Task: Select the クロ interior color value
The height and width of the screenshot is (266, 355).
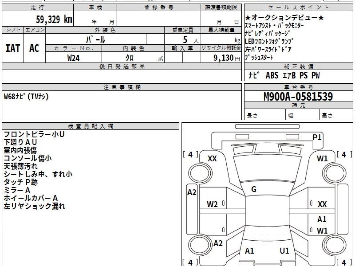Action: (130, 58)
